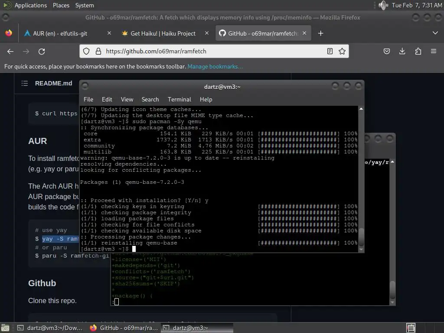
Task: Close the Get Haiku tab
Action: click(x=207, y=33)
